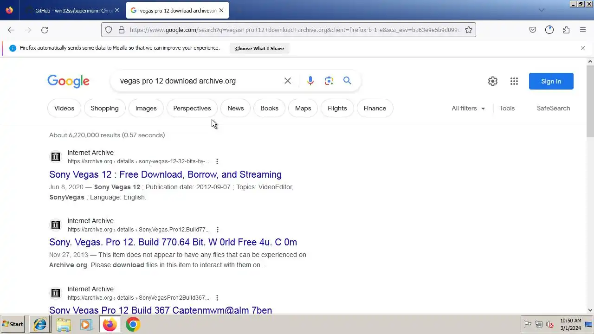This screenshot has width=594, height=334.
Task: Click Choose What I Share button
Action: point(259,48)
